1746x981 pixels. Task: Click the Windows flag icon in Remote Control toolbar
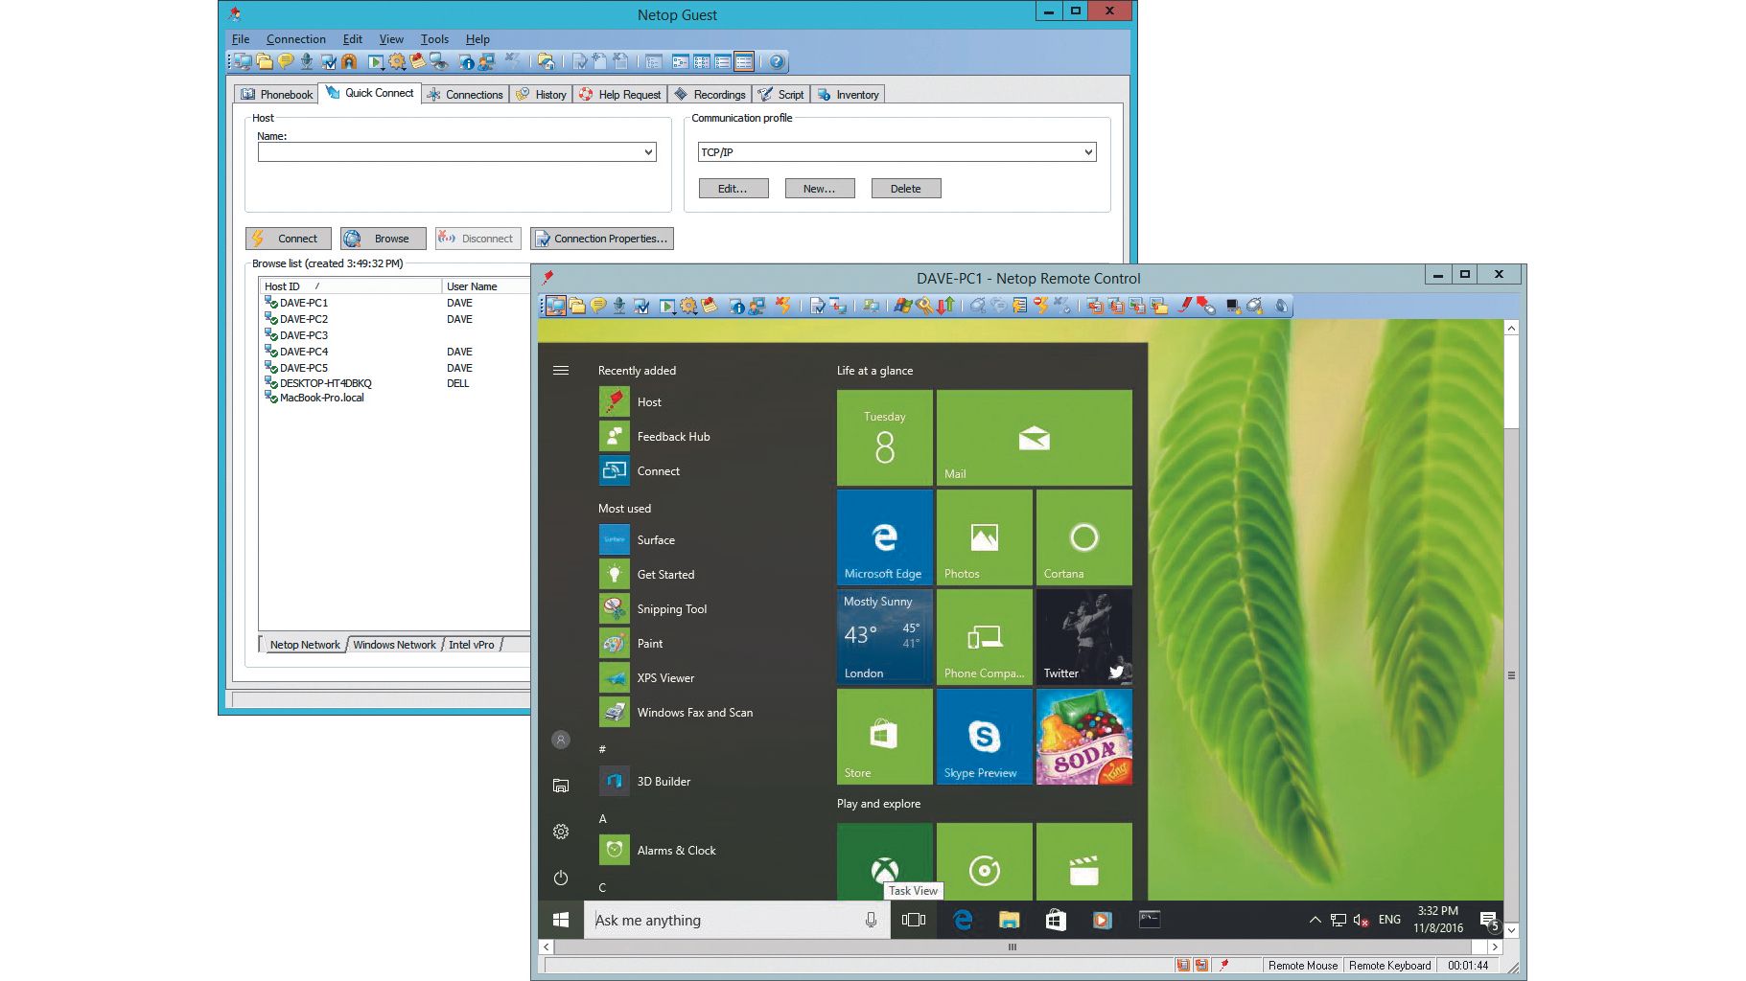902,306
